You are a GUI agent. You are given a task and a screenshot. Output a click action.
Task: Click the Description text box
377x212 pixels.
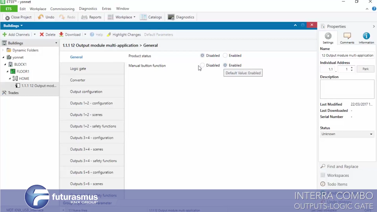pyautogui.click(x=347, y=89)
